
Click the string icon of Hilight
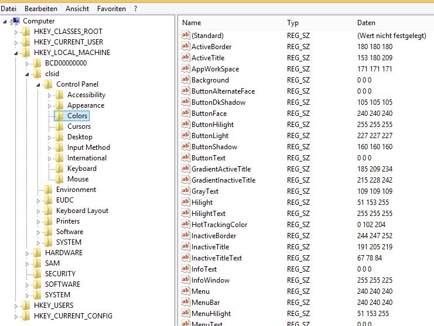pos(185,202)
